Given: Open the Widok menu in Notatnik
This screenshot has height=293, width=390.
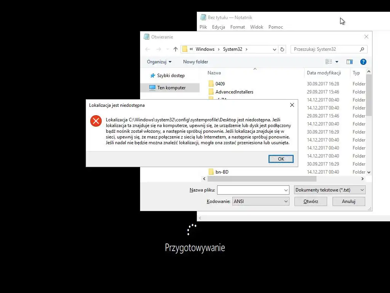Looking at the screenshot, I should point(256,27).
